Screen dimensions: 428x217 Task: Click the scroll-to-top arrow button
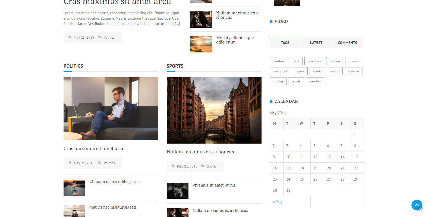[x=417, y=205]
